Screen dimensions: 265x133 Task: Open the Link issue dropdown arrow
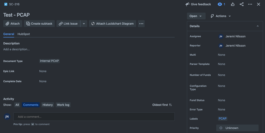[x=84, y=24]
